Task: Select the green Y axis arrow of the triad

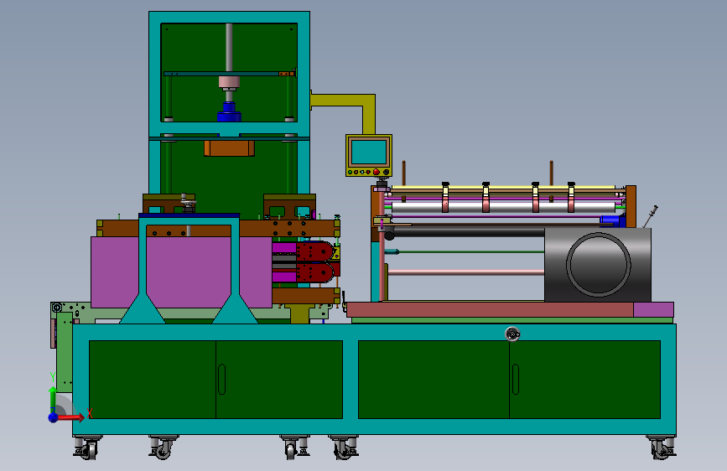Action: pos(53,398)
